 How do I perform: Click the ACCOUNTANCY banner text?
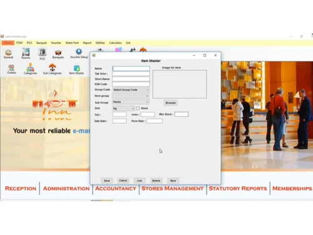coord(116,189)
